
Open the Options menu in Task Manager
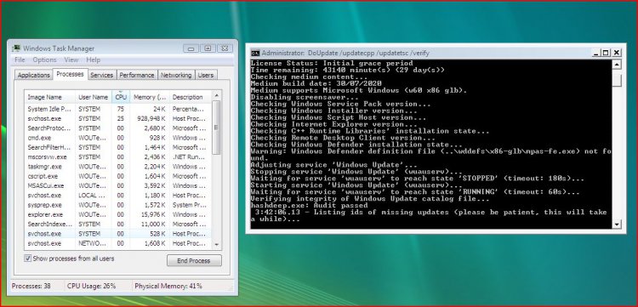coord(45,60)
